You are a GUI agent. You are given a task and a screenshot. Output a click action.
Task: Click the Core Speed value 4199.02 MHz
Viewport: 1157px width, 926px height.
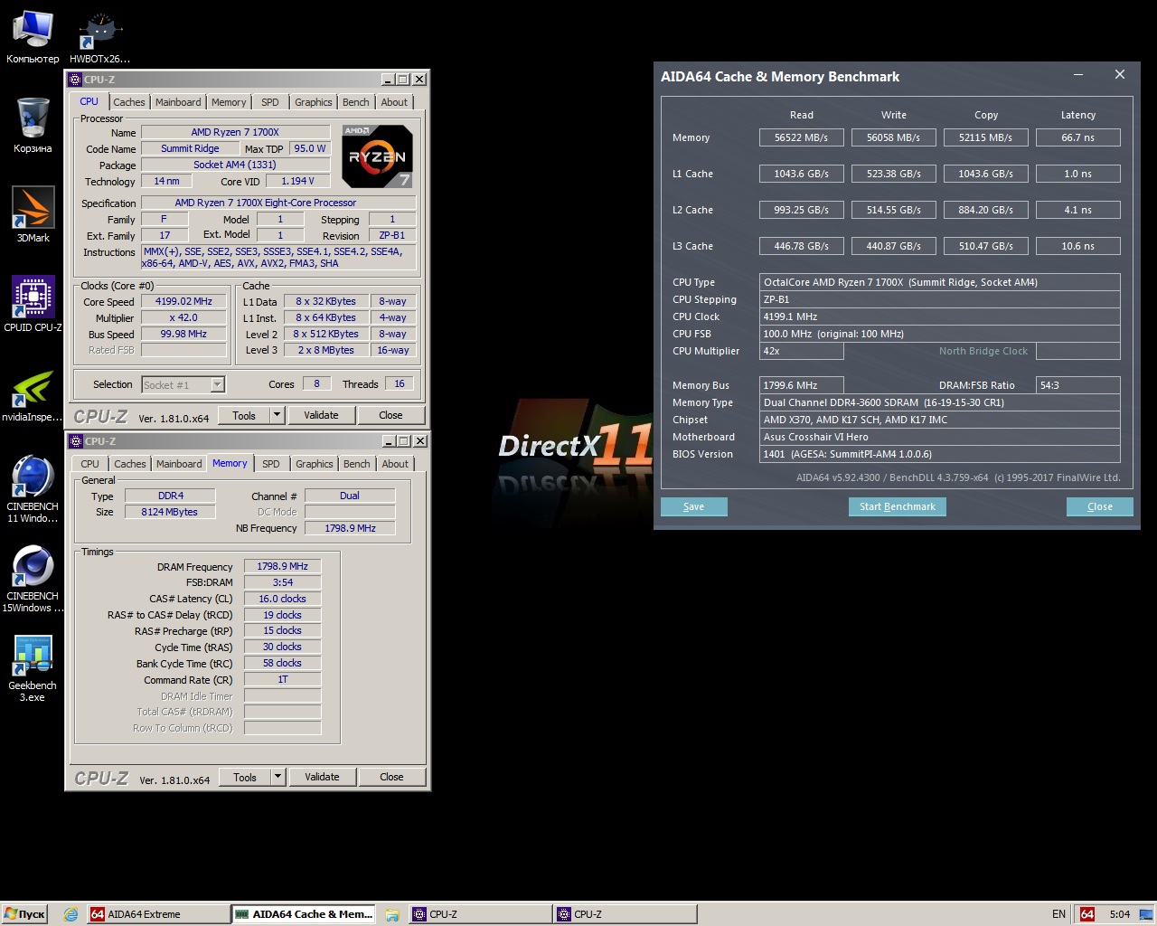click(183, 302)
